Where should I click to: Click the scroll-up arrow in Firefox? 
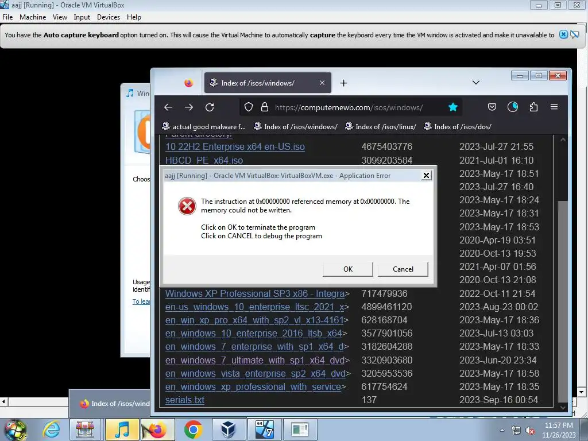pyautogui.click(x=563, y=140)
